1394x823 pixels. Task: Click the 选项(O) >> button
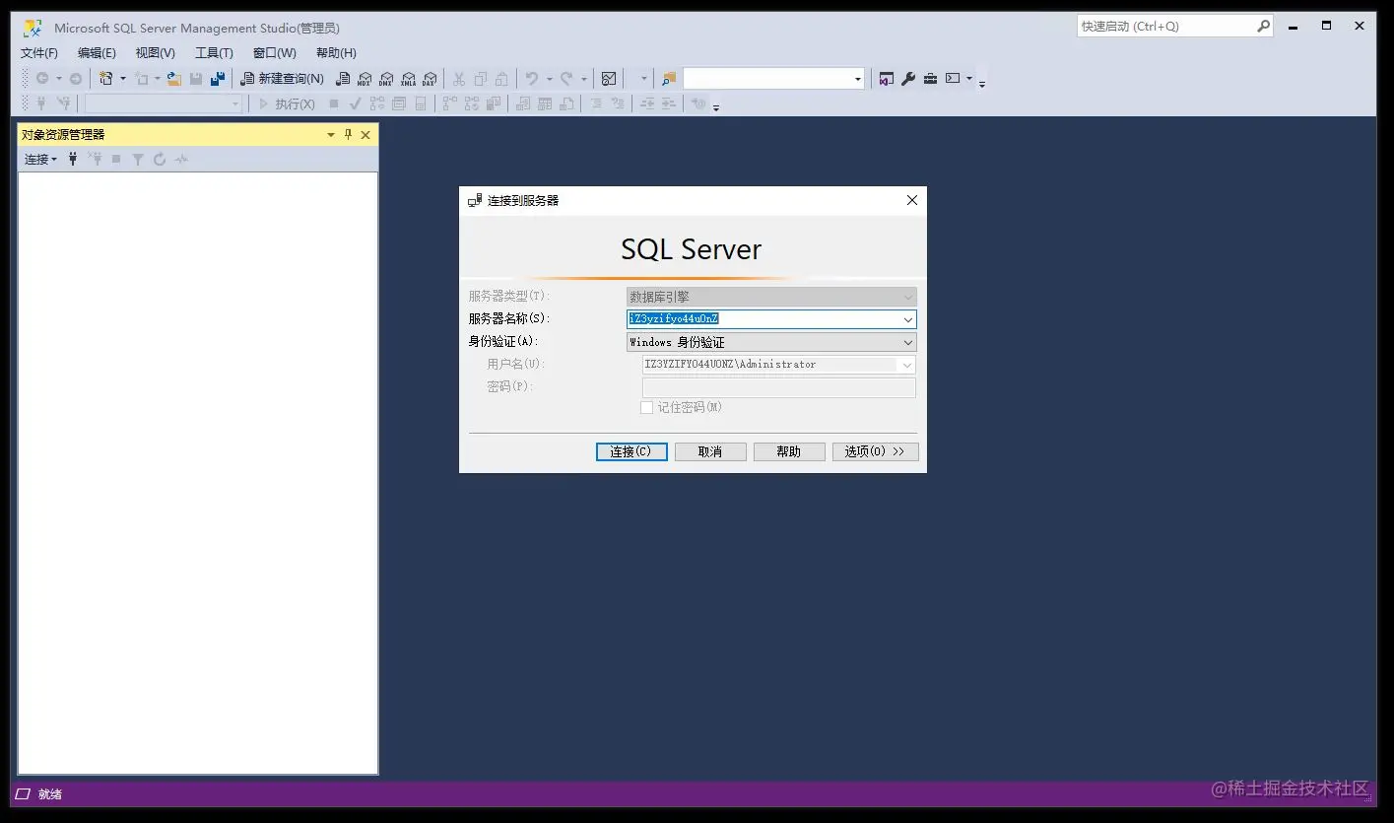point(875,451)
